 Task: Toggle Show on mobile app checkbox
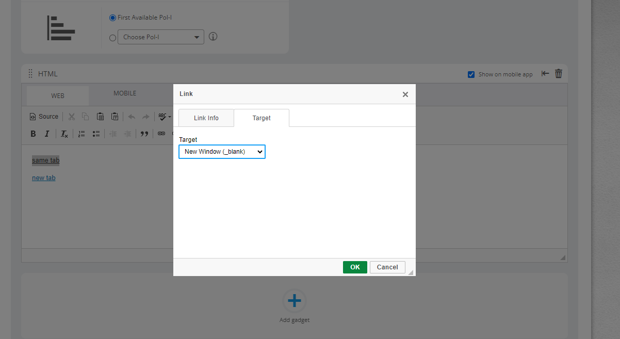point(471,74)
